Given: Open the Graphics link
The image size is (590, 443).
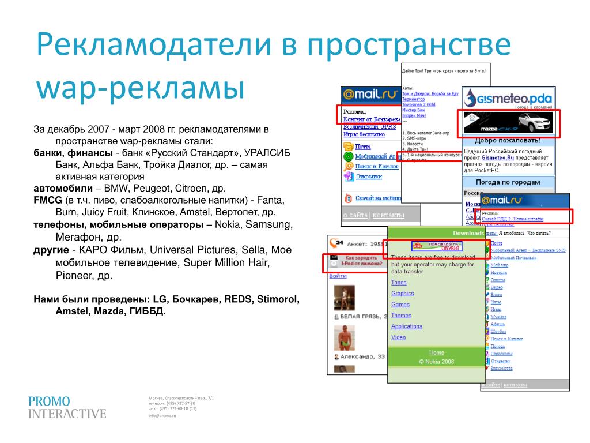Looking at the screenshot, I should (402, 293).
